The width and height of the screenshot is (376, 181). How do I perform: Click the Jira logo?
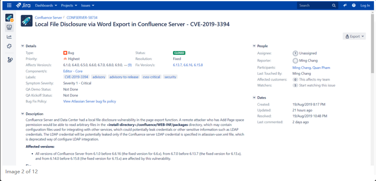point(23,5)
